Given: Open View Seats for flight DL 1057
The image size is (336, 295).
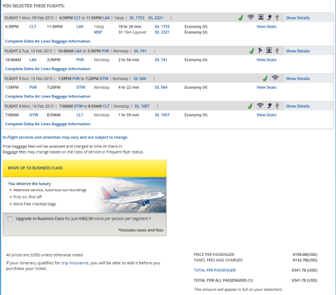Looking at the screenshot, I should [x=266, y=115].
